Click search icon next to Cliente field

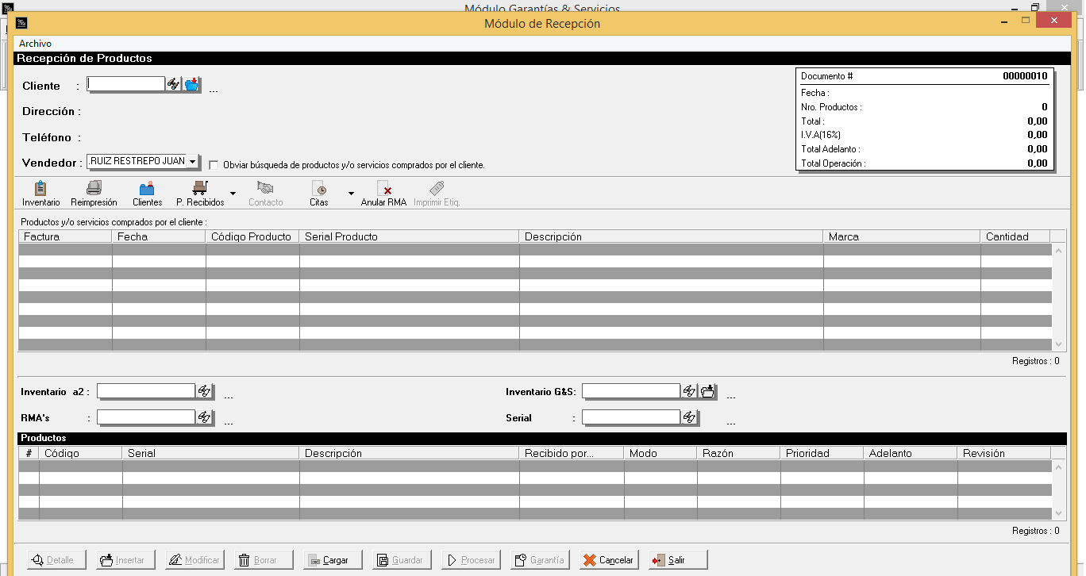pos(173,84)
